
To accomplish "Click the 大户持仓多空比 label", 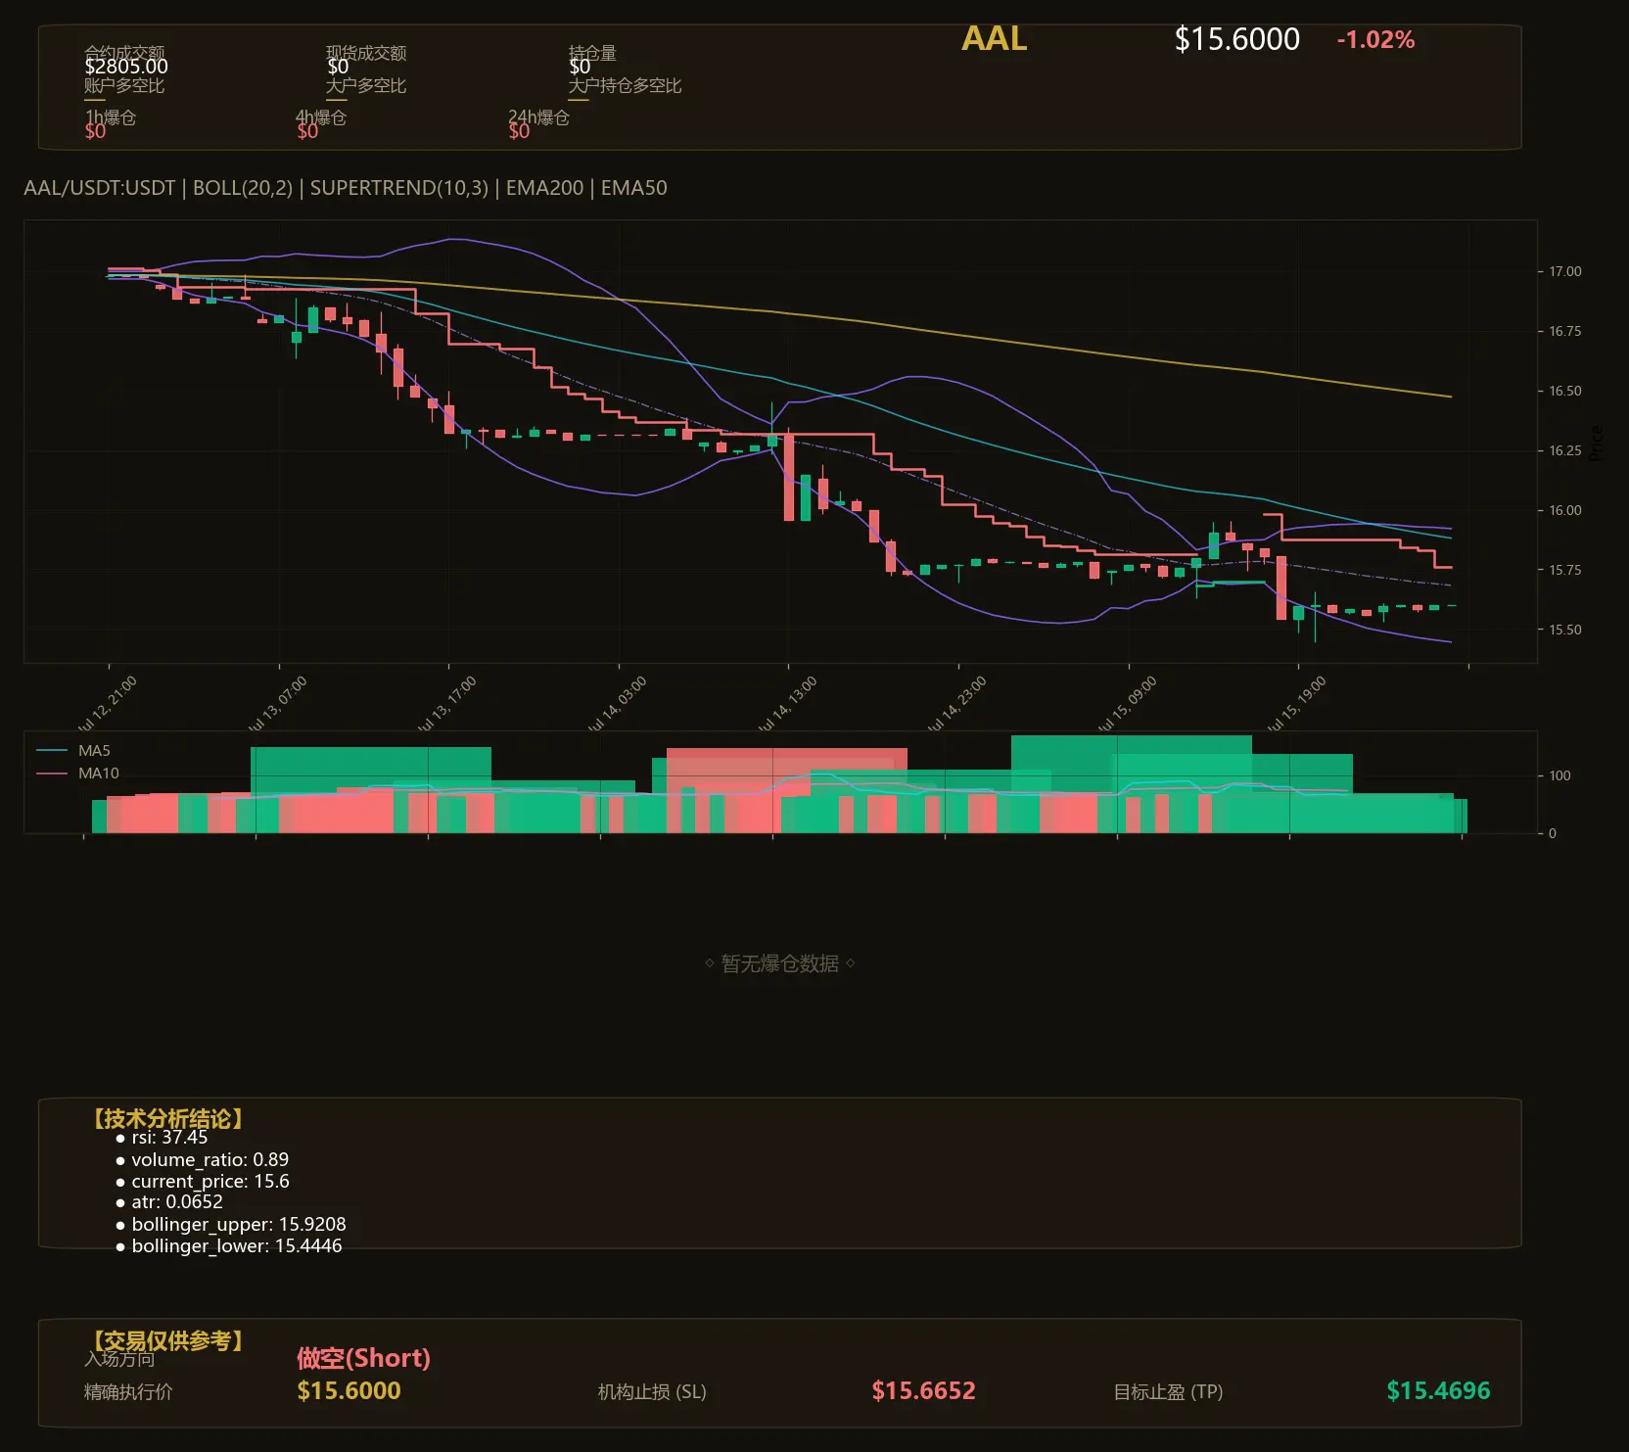I will 625,85.
